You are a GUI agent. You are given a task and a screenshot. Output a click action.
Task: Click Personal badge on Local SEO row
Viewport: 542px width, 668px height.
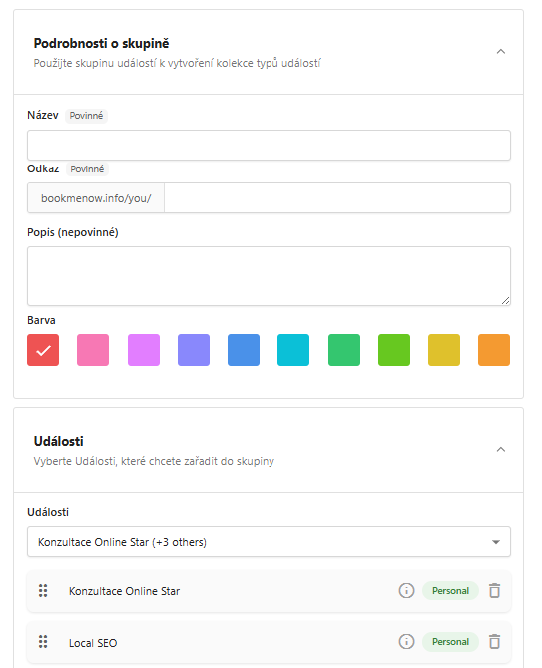pos(450,642)
